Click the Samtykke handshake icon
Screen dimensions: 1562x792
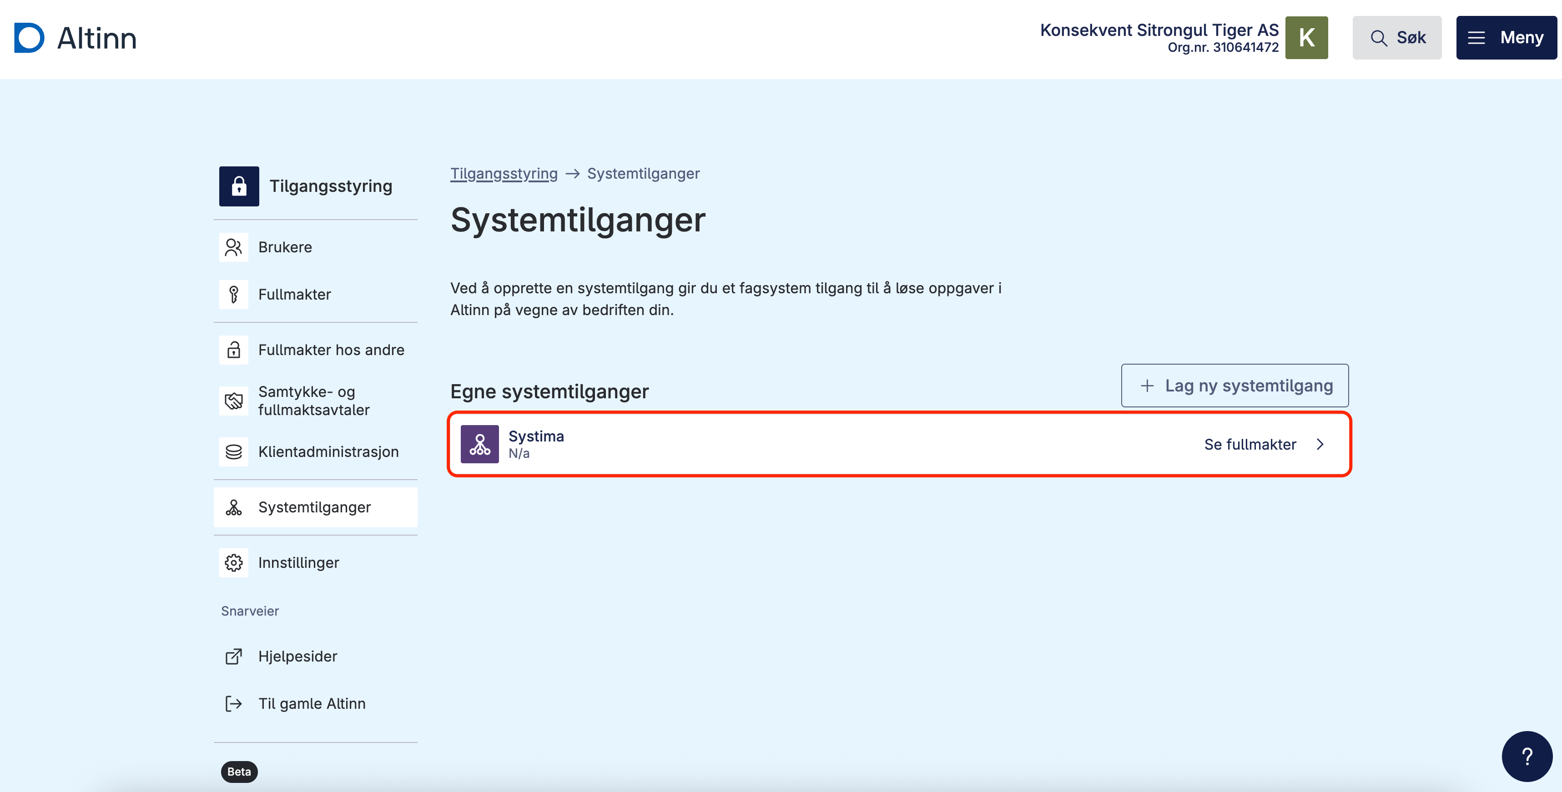click(x=233, y=401)
